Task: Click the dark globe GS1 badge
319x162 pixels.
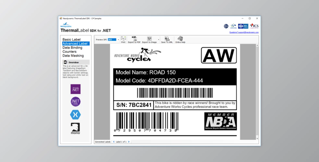Action: click(x=226, y=26)
